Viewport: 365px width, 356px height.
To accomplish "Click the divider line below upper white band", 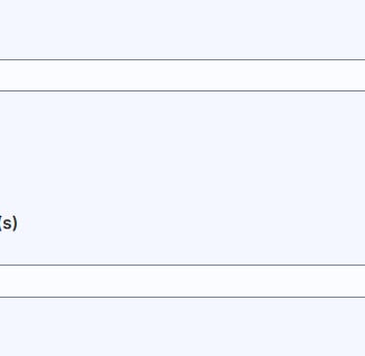I will click(182, 91).
